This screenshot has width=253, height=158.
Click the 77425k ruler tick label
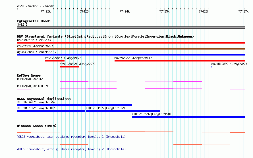click(x=164, y=11)
